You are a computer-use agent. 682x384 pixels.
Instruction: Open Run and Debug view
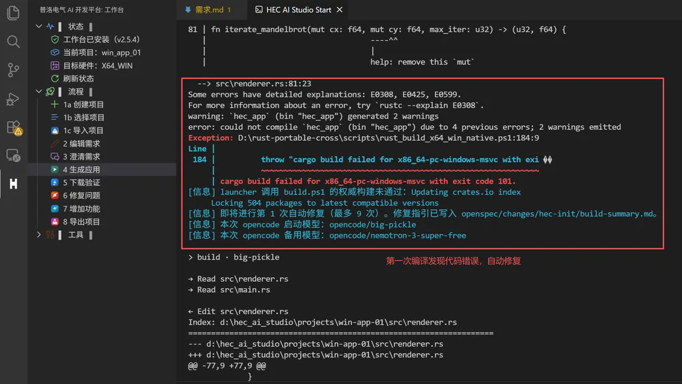point(14,99)
